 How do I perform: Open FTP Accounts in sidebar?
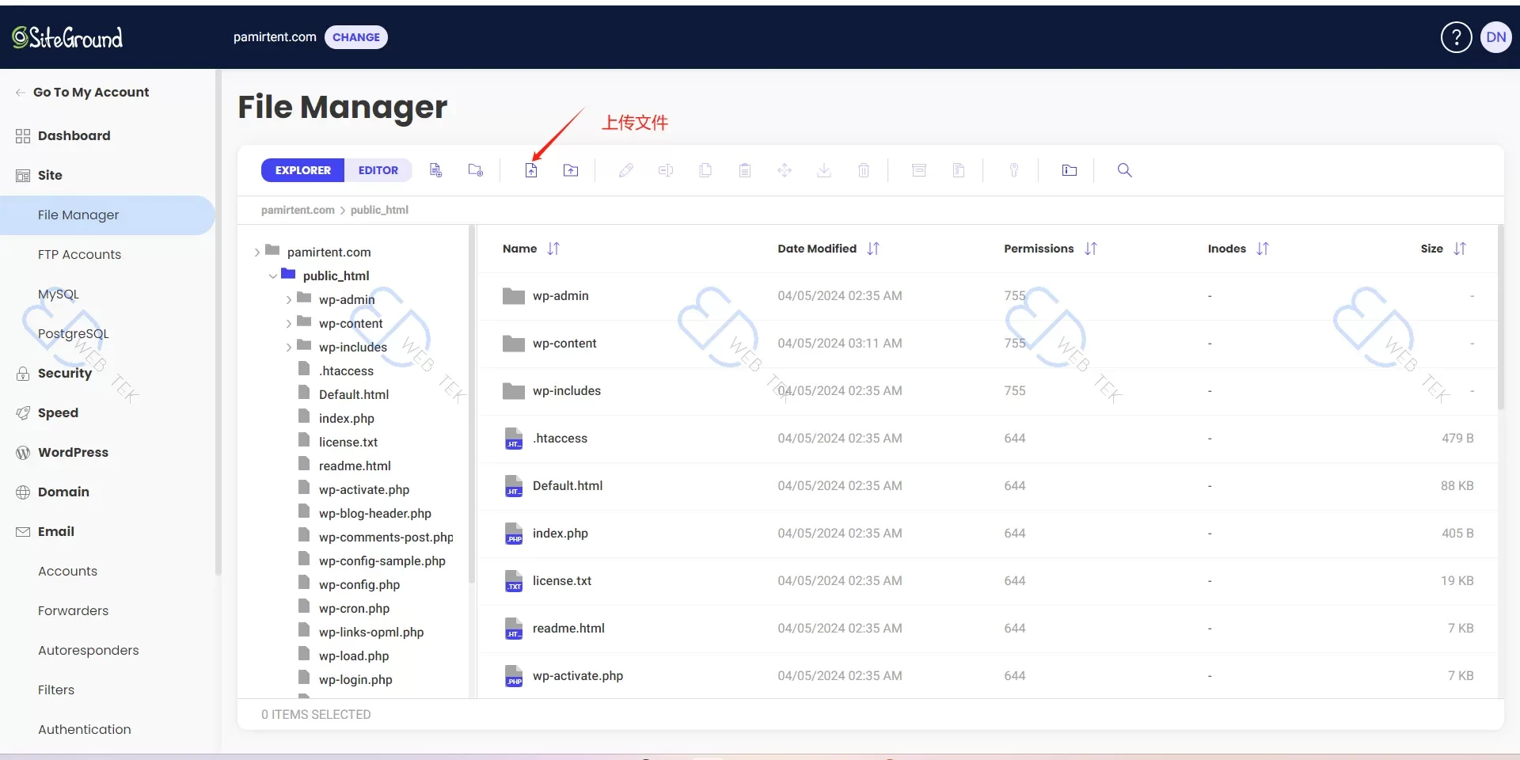pos(79,254)
